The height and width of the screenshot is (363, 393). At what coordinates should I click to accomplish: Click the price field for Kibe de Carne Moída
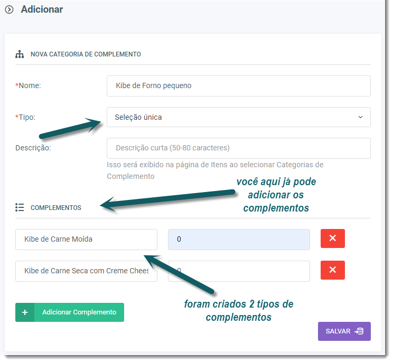pyautogui.click(x=238, y=239)
